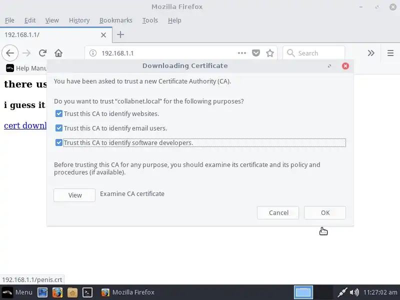
Task: Toggle trust CA to identify software developers
Action: [x=58, y=142]
